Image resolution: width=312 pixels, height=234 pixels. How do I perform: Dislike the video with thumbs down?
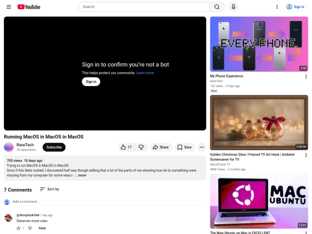(x=142, y=147)
